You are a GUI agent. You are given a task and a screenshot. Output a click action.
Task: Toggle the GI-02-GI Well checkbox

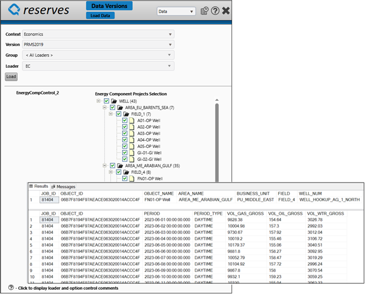click(x=125, y=159)
